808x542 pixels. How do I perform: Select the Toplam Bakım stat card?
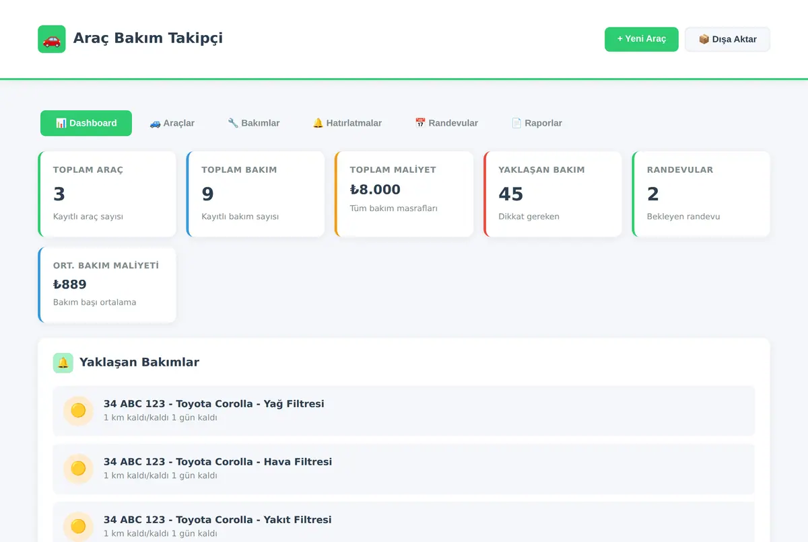(255, 194)
